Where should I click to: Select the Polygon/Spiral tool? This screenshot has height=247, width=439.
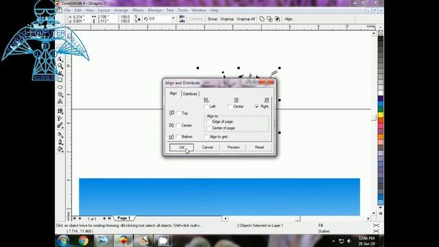point(60,95)
